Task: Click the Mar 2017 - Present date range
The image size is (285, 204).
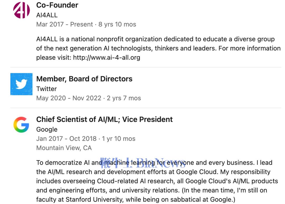Action: pos(65,25)
